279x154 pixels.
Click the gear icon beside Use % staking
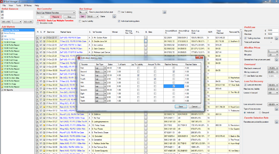164,12
